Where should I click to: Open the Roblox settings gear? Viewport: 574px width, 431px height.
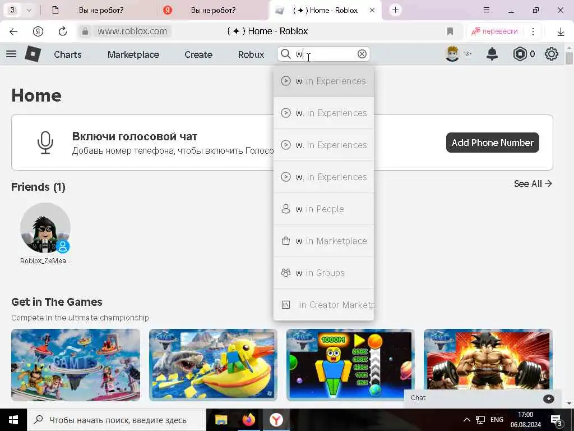click(x=552, y=54)
